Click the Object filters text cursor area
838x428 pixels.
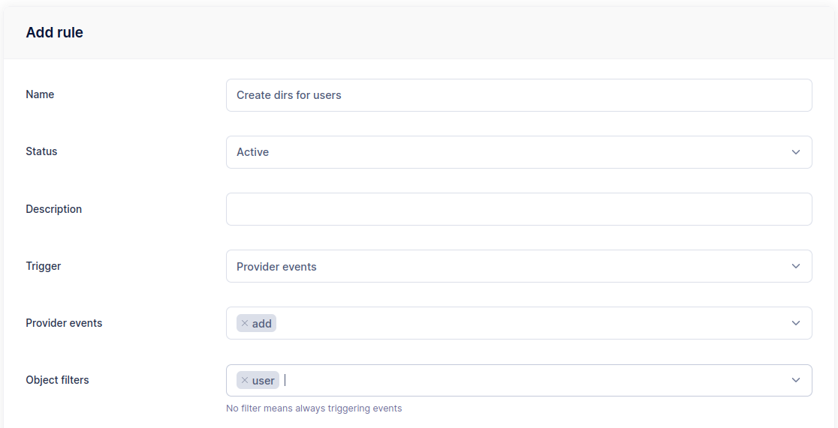(526, 380)
